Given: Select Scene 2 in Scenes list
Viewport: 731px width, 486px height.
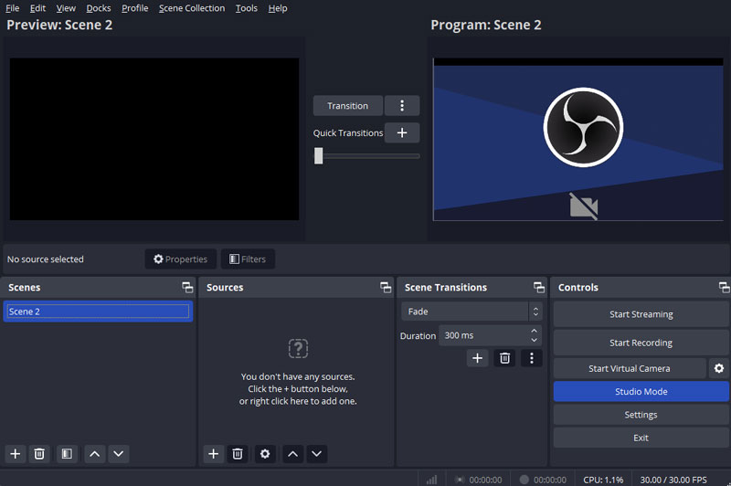Looking at the screenshot, I should (98, 312).
